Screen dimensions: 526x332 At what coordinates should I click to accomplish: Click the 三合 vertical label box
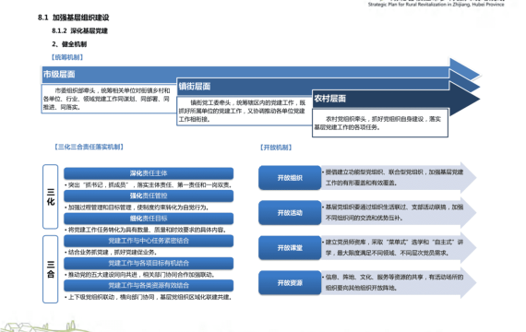51,269
